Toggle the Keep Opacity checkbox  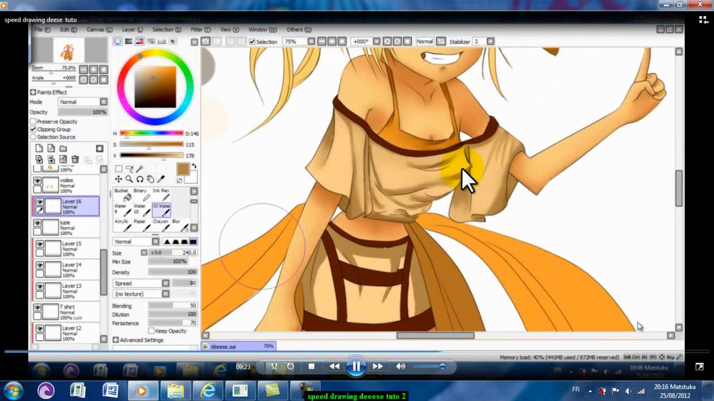[x=151, y=331]
